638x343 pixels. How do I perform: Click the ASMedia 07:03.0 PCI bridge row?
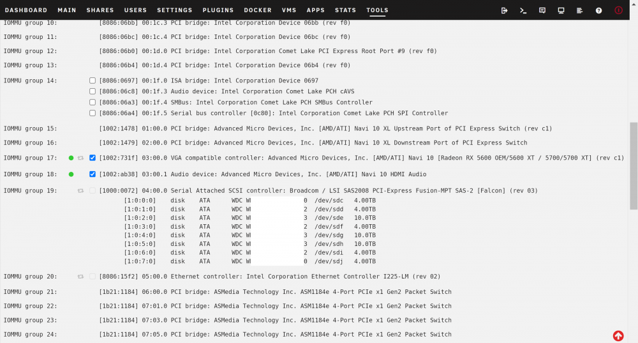click(275, 320)
